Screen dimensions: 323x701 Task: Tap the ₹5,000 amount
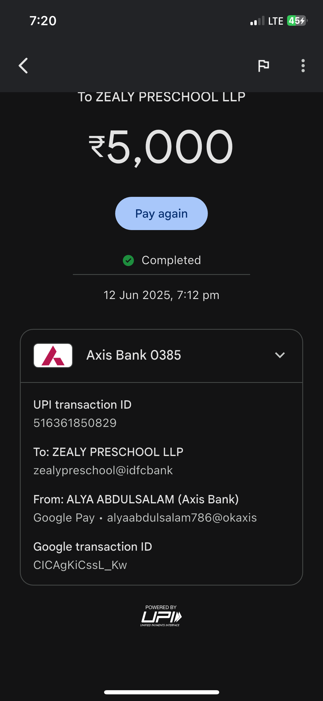click(161, 146)
